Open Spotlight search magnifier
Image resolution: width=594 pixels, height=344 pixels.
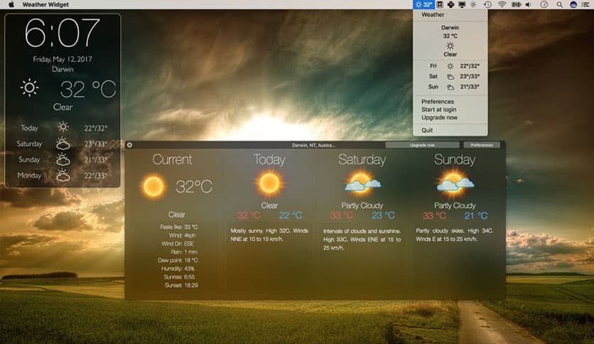click(559, 4)
